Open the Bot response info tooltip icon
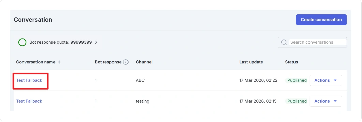This screenshot has height=122, width=362. (x=126, y=62)
